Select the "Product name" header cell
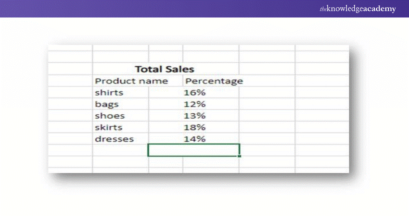Viewport: 409px width, 216px height. pos(131,81)
